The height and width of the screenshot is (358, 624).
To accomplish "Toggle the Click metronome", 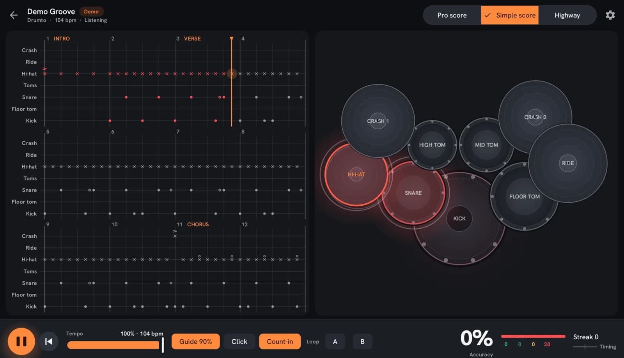I will pos(239,341).
